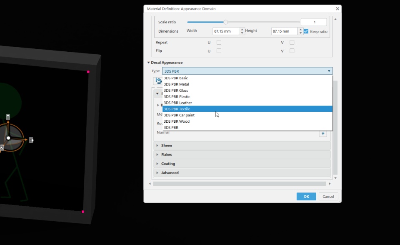Click the vertical scrollbar up arrow

335,19
